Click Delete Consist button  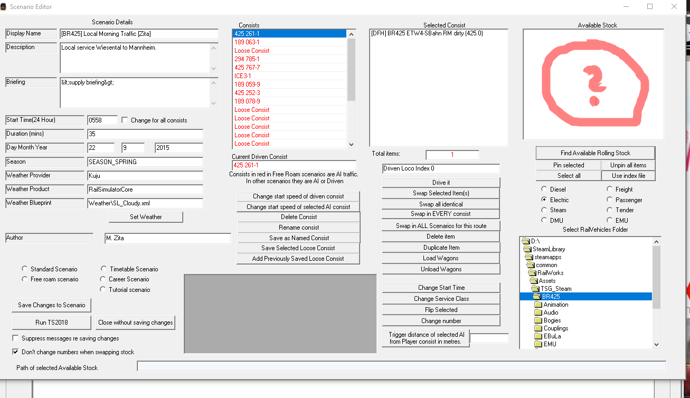point(299,217)
